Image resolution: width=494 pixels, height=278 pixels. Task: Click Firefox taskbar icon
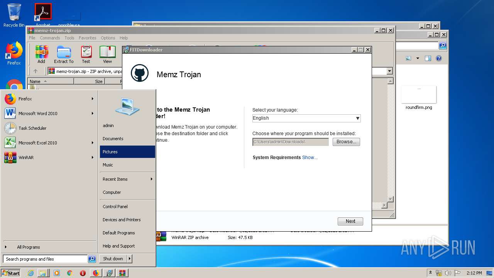pyautogui.click(x=96, y=273)
